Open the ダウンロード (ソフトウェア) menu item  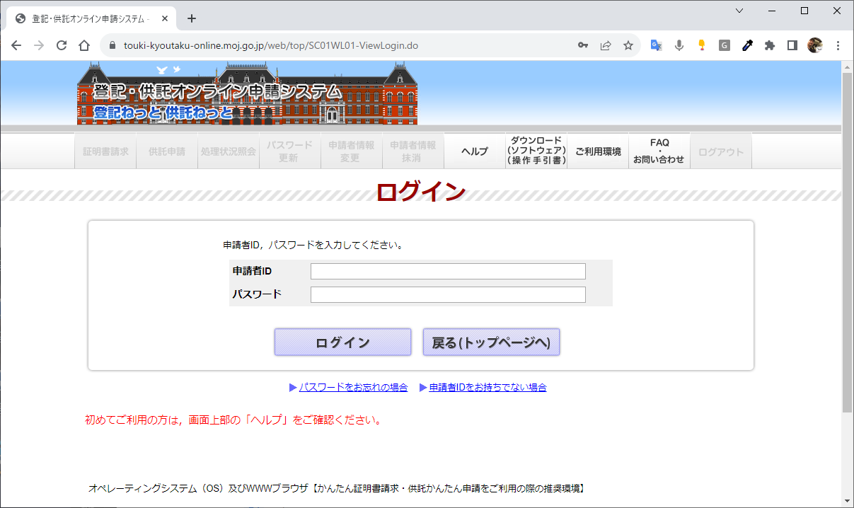(x=536, y=151)
